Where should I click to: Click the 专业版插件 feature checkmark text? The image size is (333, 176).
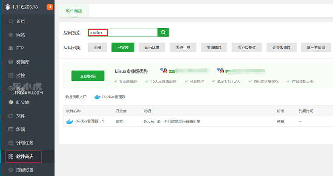(128, 81)
